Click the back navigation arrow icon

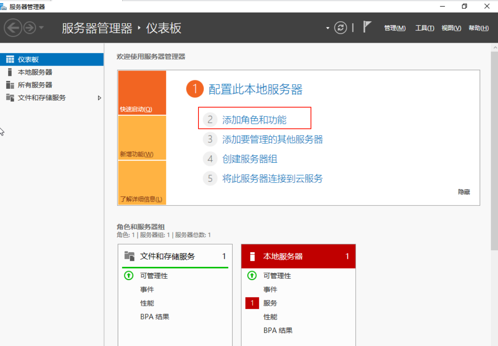pyautogui.click(x=13, y=28)
